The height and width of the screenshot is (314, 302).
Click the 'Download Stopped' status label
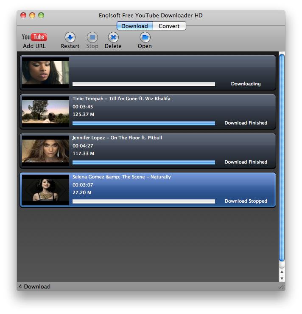coord(246,201)
